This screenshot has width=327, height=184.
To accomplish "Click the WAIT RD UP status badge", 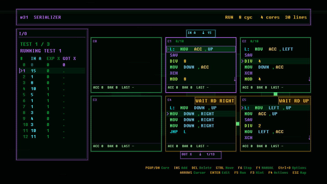I will click(294, 101).
